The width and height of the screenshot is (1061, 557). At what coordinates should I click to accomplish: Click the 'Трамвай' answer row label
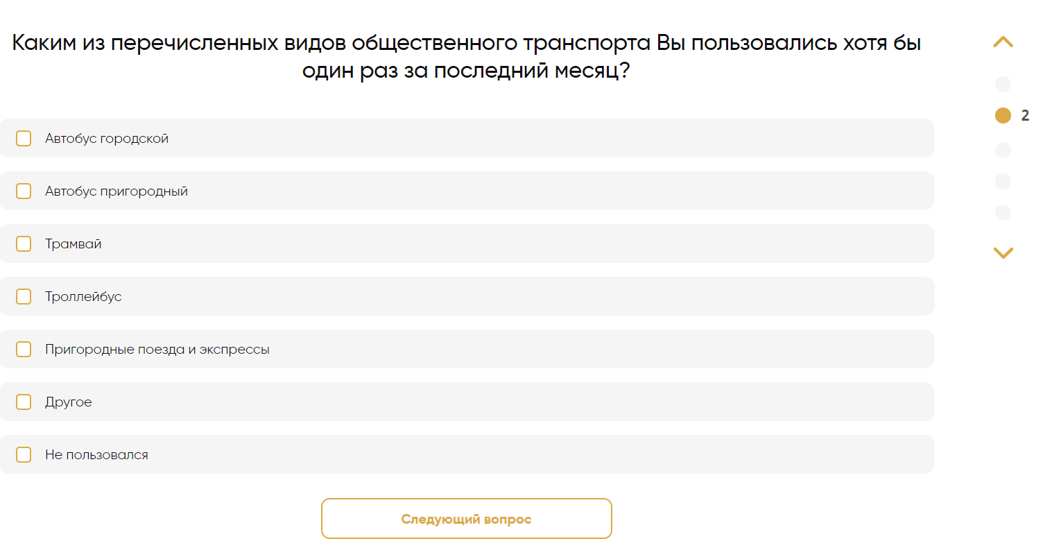coord(74,244)
